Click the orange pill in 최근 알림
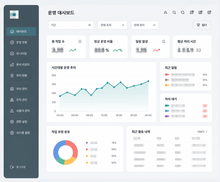The height and width of the screenshot is (182, 220). [x=167, y=85]
